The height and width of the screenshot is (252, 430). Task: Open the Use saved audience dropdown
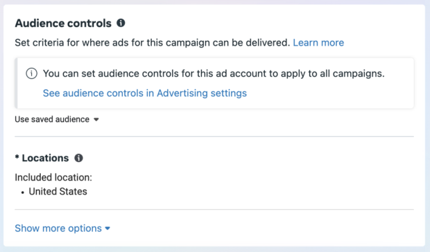click(57, 119)
